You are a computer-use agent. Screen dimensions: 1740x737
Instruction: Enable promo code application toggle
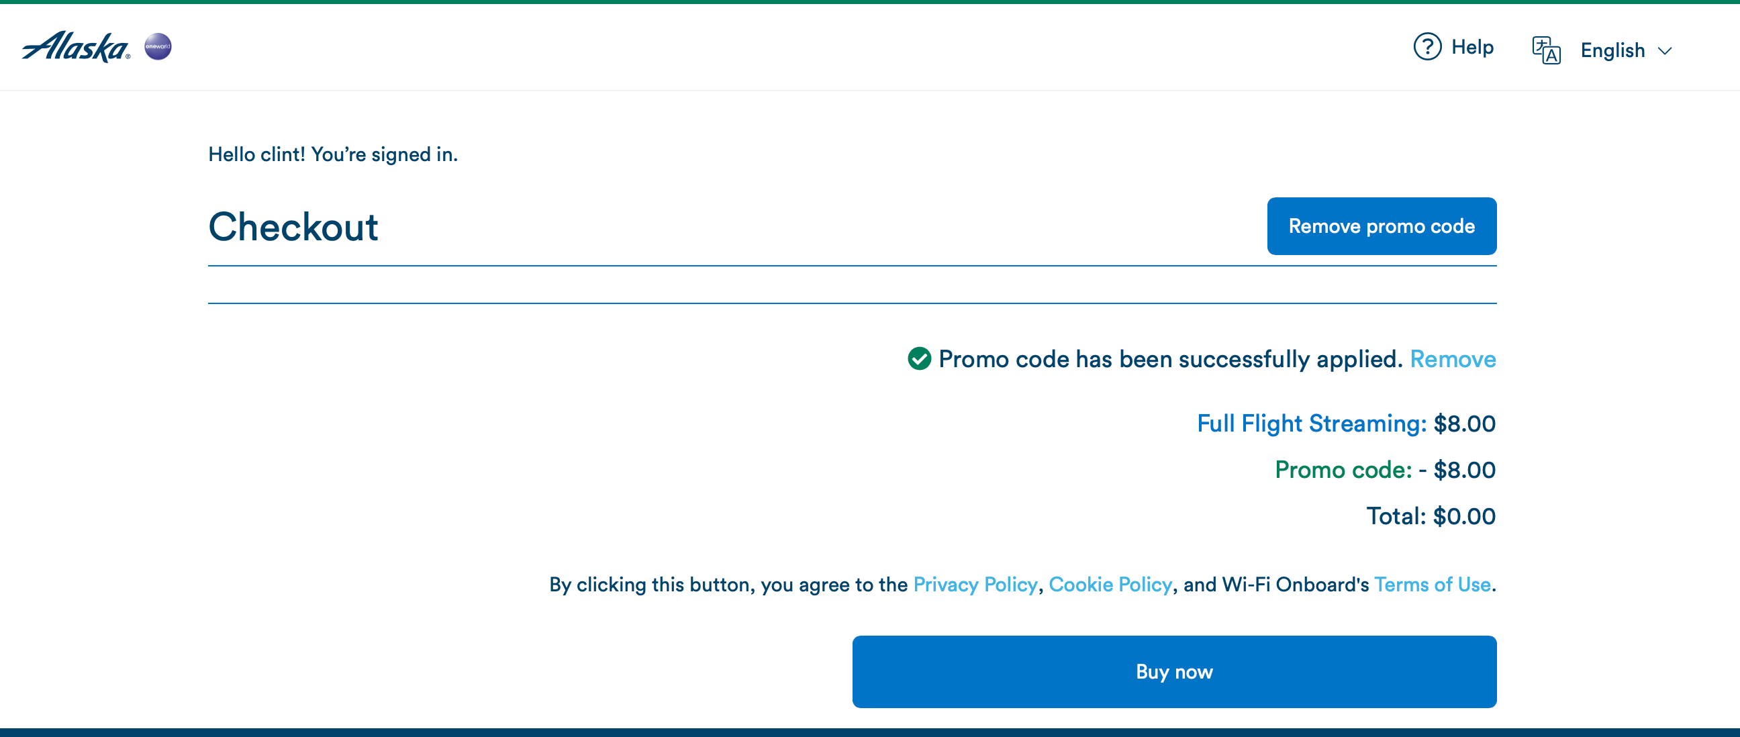pyautogui.click(x=1382, y=226)
